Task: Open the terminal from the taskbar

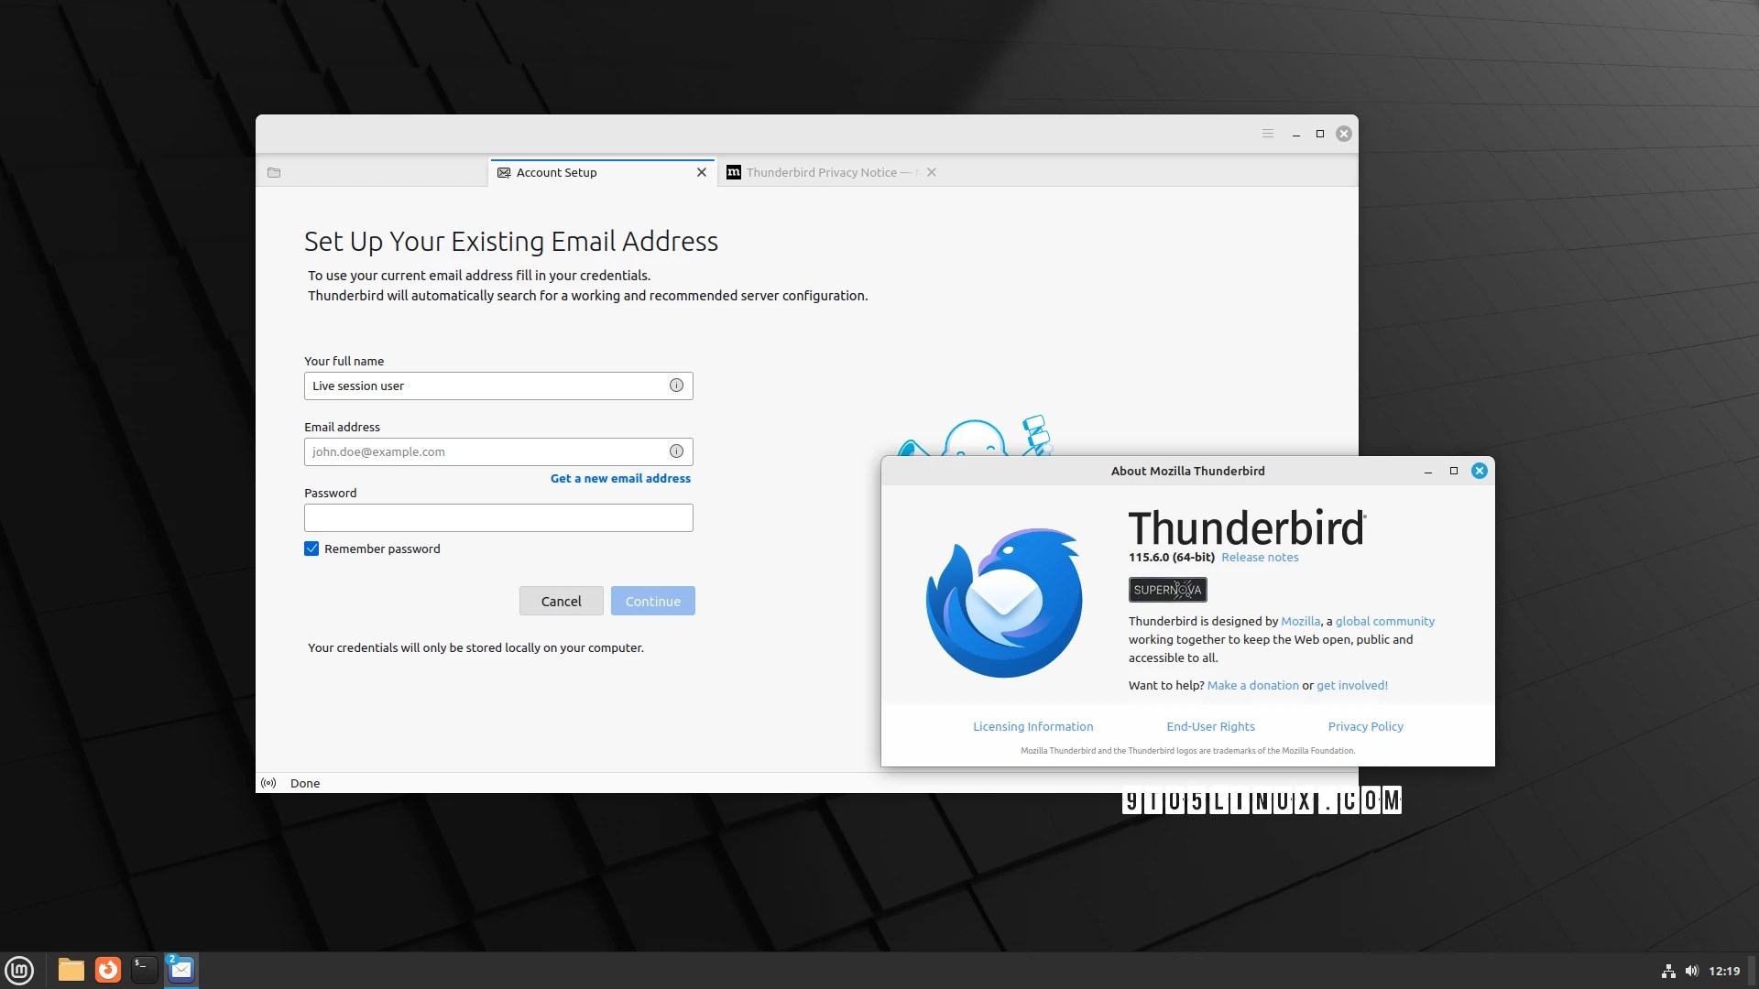Action: coord(144,970)
